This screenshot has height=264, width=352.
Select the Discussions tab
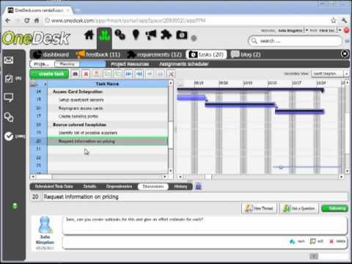[153, 186]
